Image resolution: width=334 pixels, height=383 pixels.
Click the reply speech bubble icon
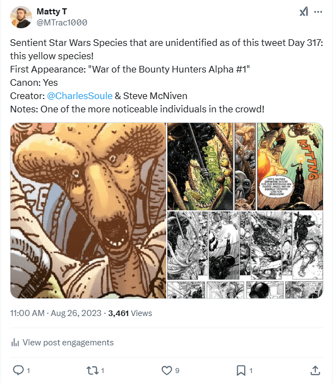pyautogui.click(x=18, y=370)
